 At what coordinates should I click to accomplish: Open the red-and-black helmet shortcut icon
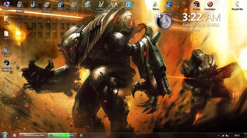196,6
